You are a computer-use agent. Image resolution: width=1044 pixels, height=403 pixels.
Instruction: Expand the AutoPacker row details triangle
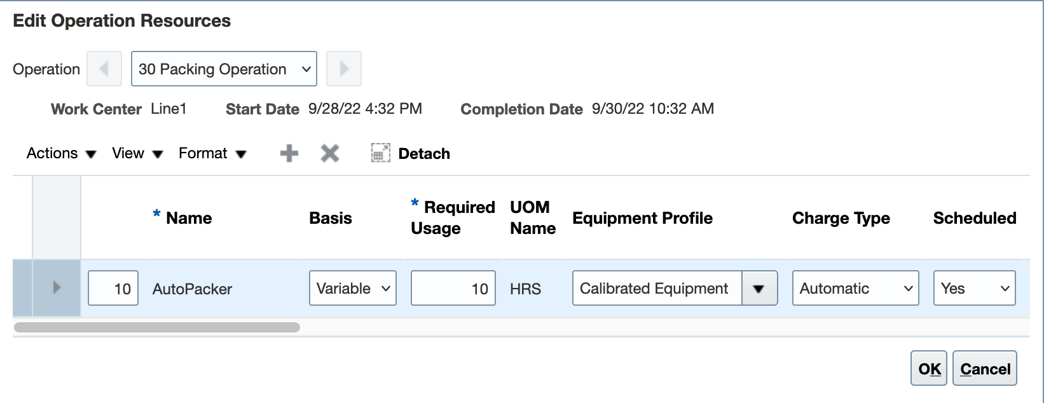(x=57, y=288)
